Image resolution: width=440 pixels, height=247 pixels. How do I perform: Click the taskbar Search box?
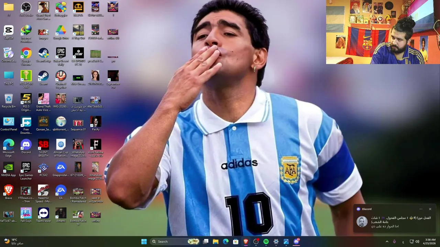point(175,242)
